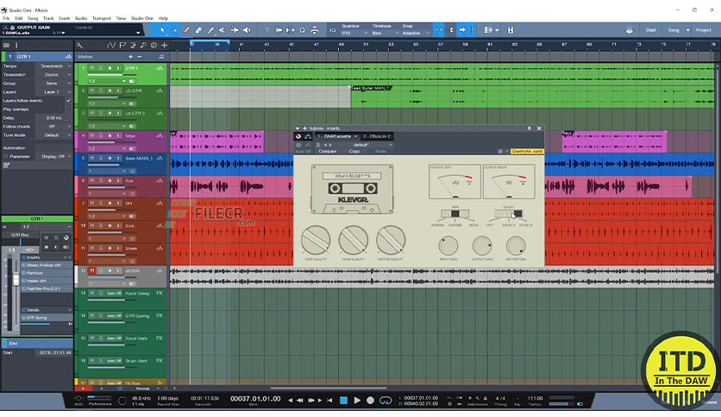The height and width of the screenshot is (417, 721).
Task: Click the GTR Spring send level bar
Action: click(x=45, y=324)
